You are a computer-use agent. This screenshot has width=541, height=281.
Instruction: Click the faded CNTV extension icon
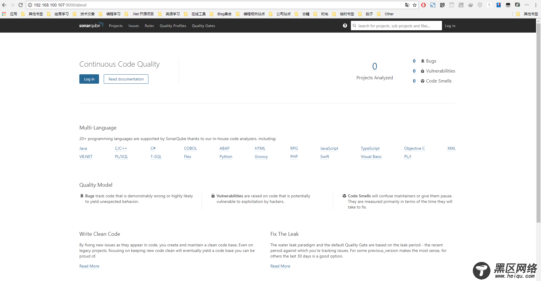tap(527, 5)
